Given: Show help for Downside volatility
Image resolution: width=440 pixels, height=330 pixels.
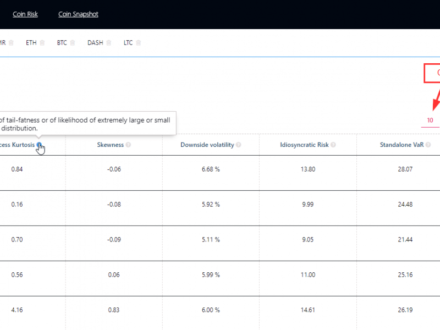Looking at the screenshot, I should point(239,145).
